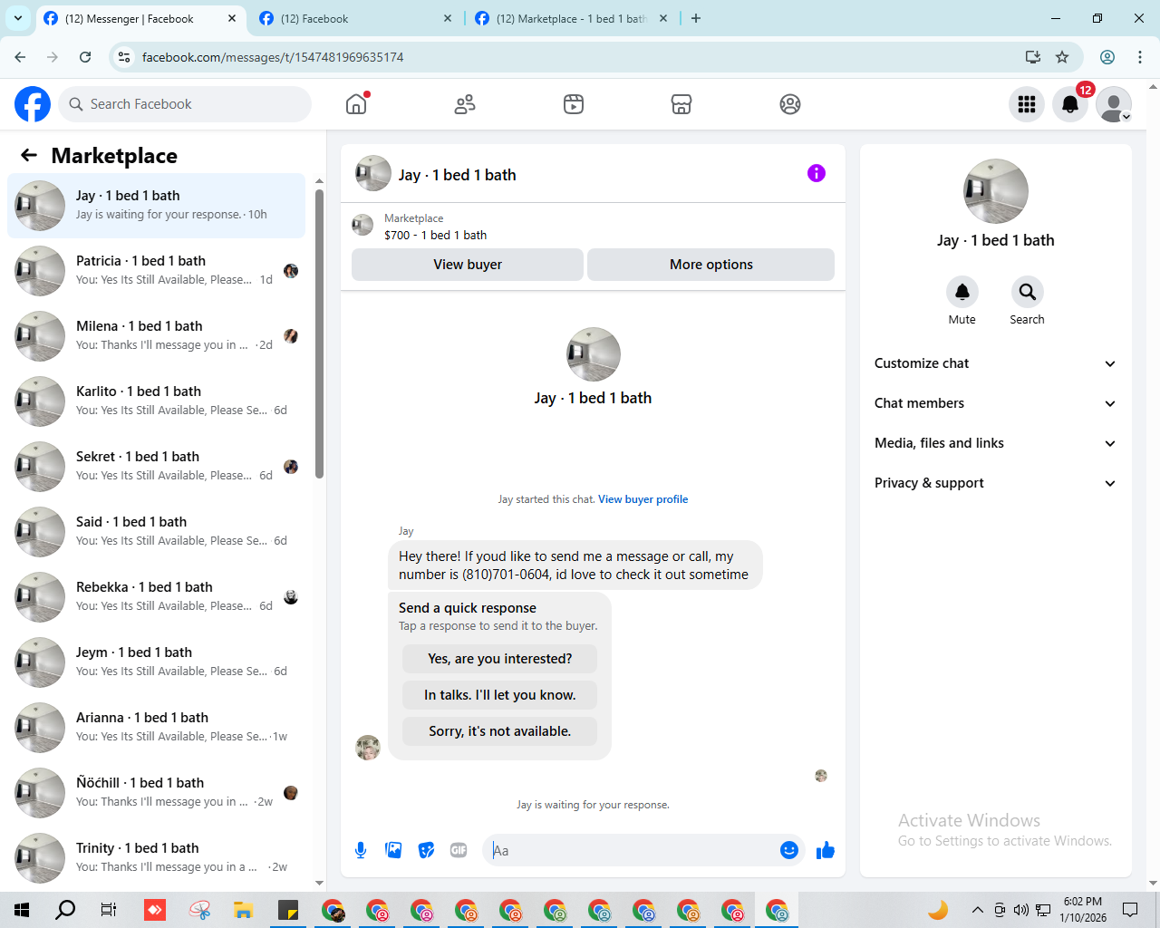Go to the Home feed icon
The width and height of the screenshot is (1160, 928).
point(356,104)
